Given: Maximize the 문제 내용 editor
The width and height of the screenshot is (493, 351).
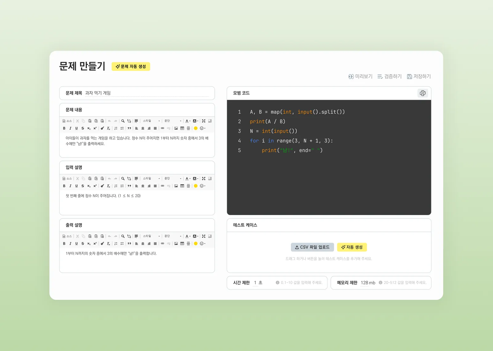Looking at the screenshot, I should pyautogui.click(x=204, y=121).
